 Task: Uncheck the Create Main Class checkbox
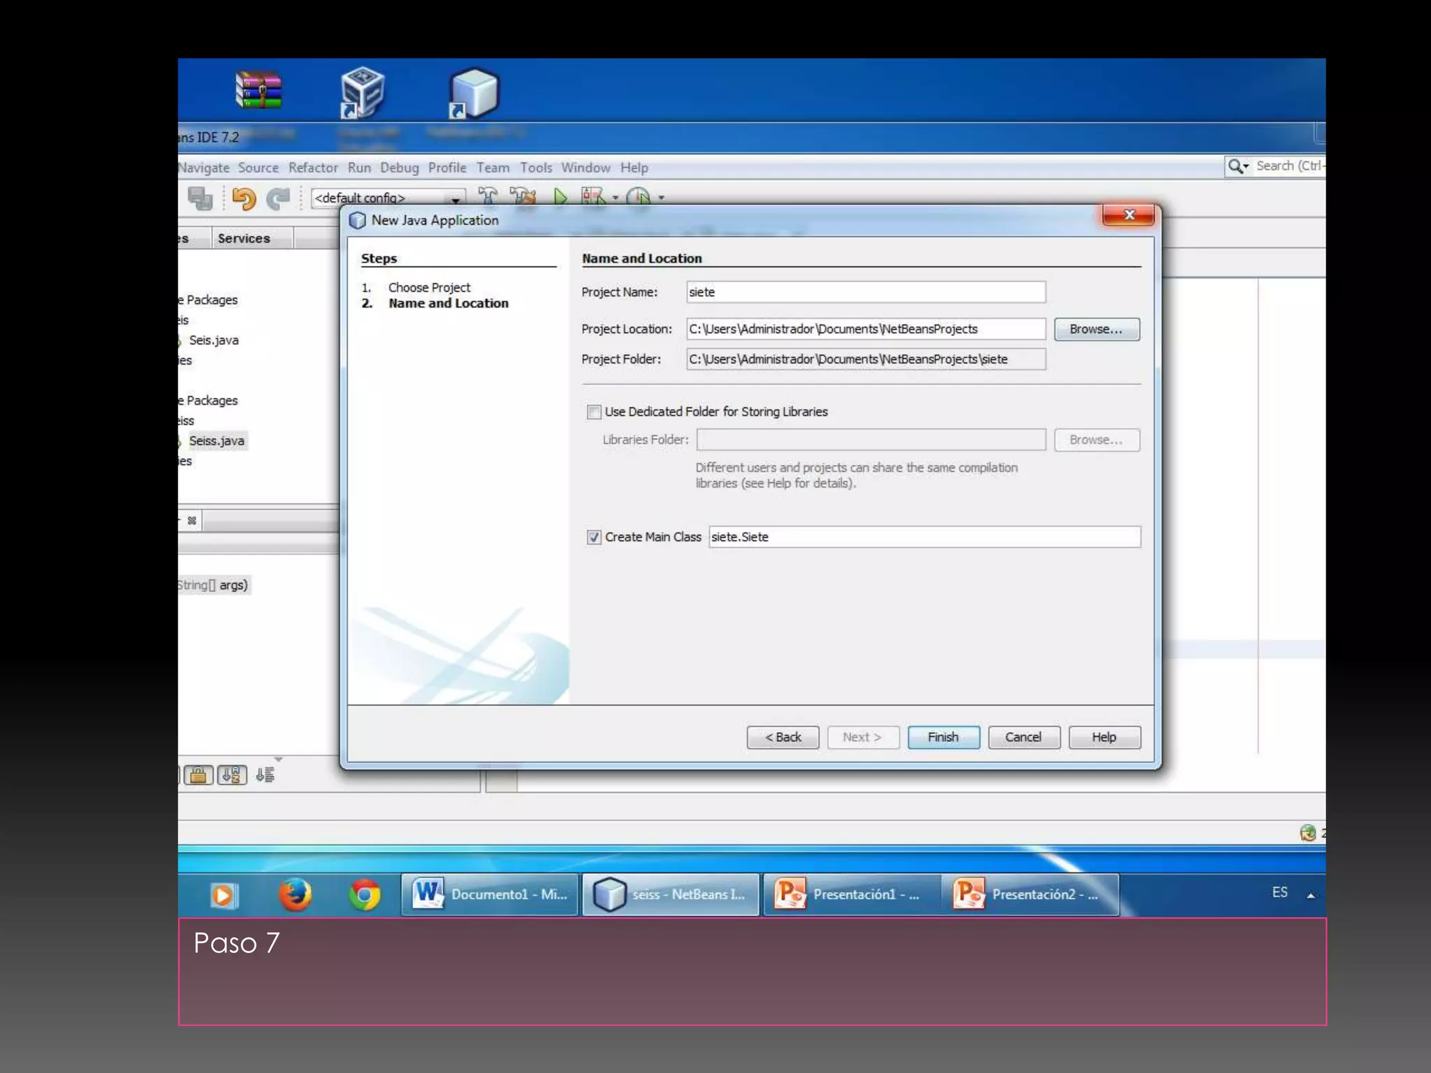coord(594,537)
